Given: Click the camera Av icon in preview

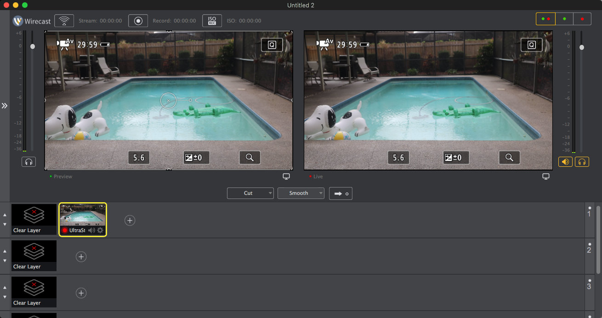Looking at the screenshot, I should tap(65, 44).
